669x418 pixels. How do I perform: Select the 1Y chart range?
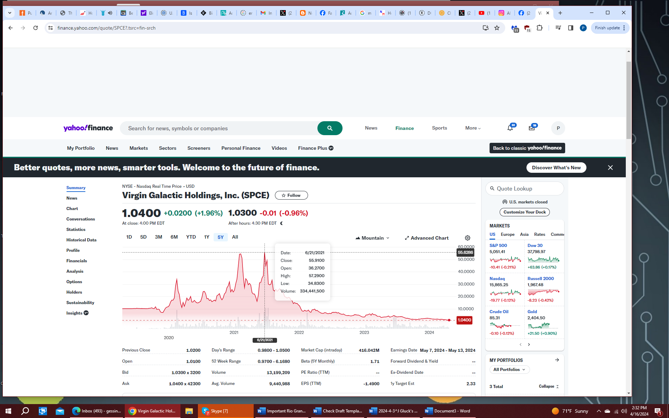click(207, 237)
